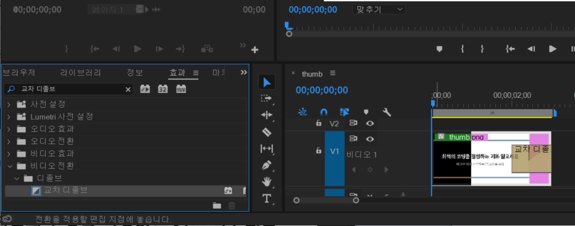The height and width of the screenshot is (226, 575).
Task: Expand the 오디오 효과 folder
Action: click(x=9, y=129)
